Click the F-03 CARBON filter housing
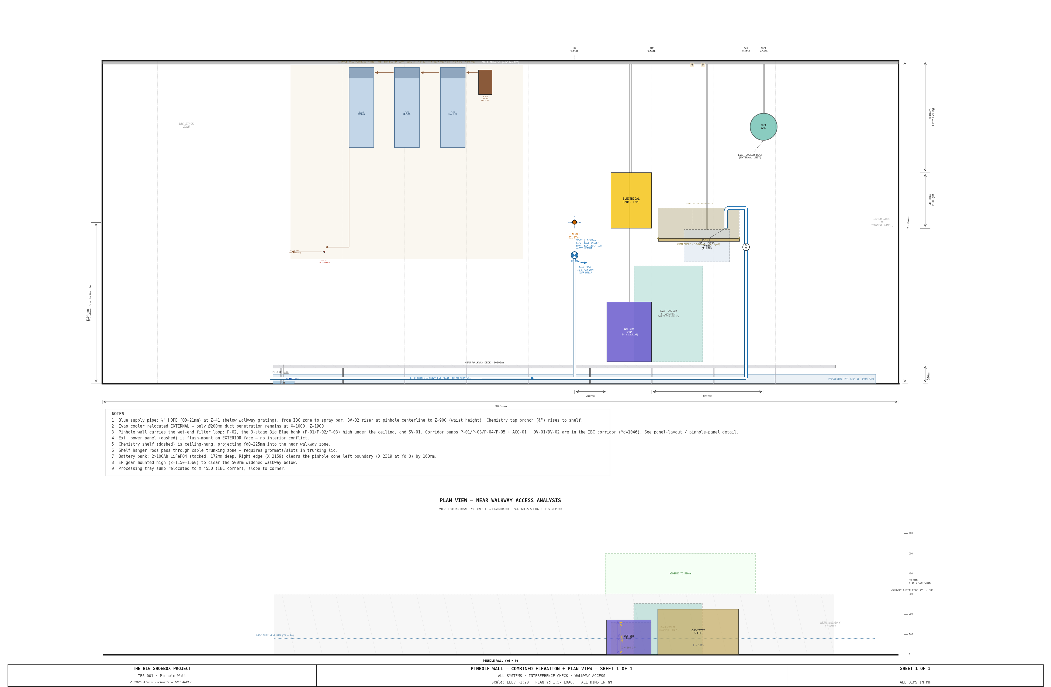This screenshot has width=1051, height=687. 361,107
